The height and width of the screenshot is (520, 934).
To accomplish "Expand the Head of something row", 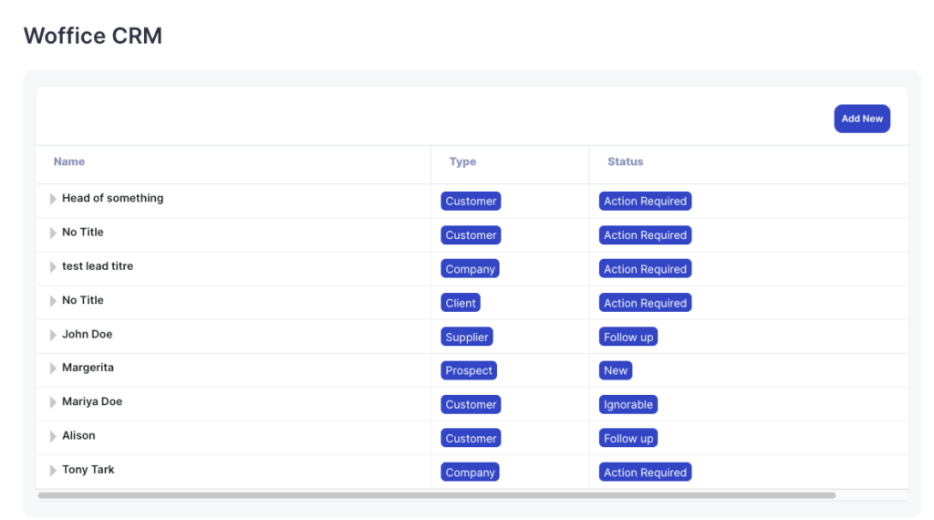I will [53, 199].
